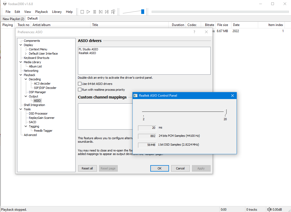Click the Reset all button

pyautogui.click(x=87, y=168)
